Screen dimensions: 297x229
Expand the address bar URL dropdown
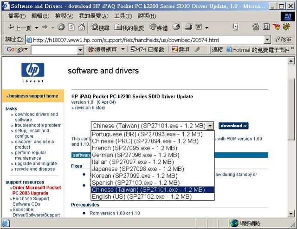tap(267, 40)
